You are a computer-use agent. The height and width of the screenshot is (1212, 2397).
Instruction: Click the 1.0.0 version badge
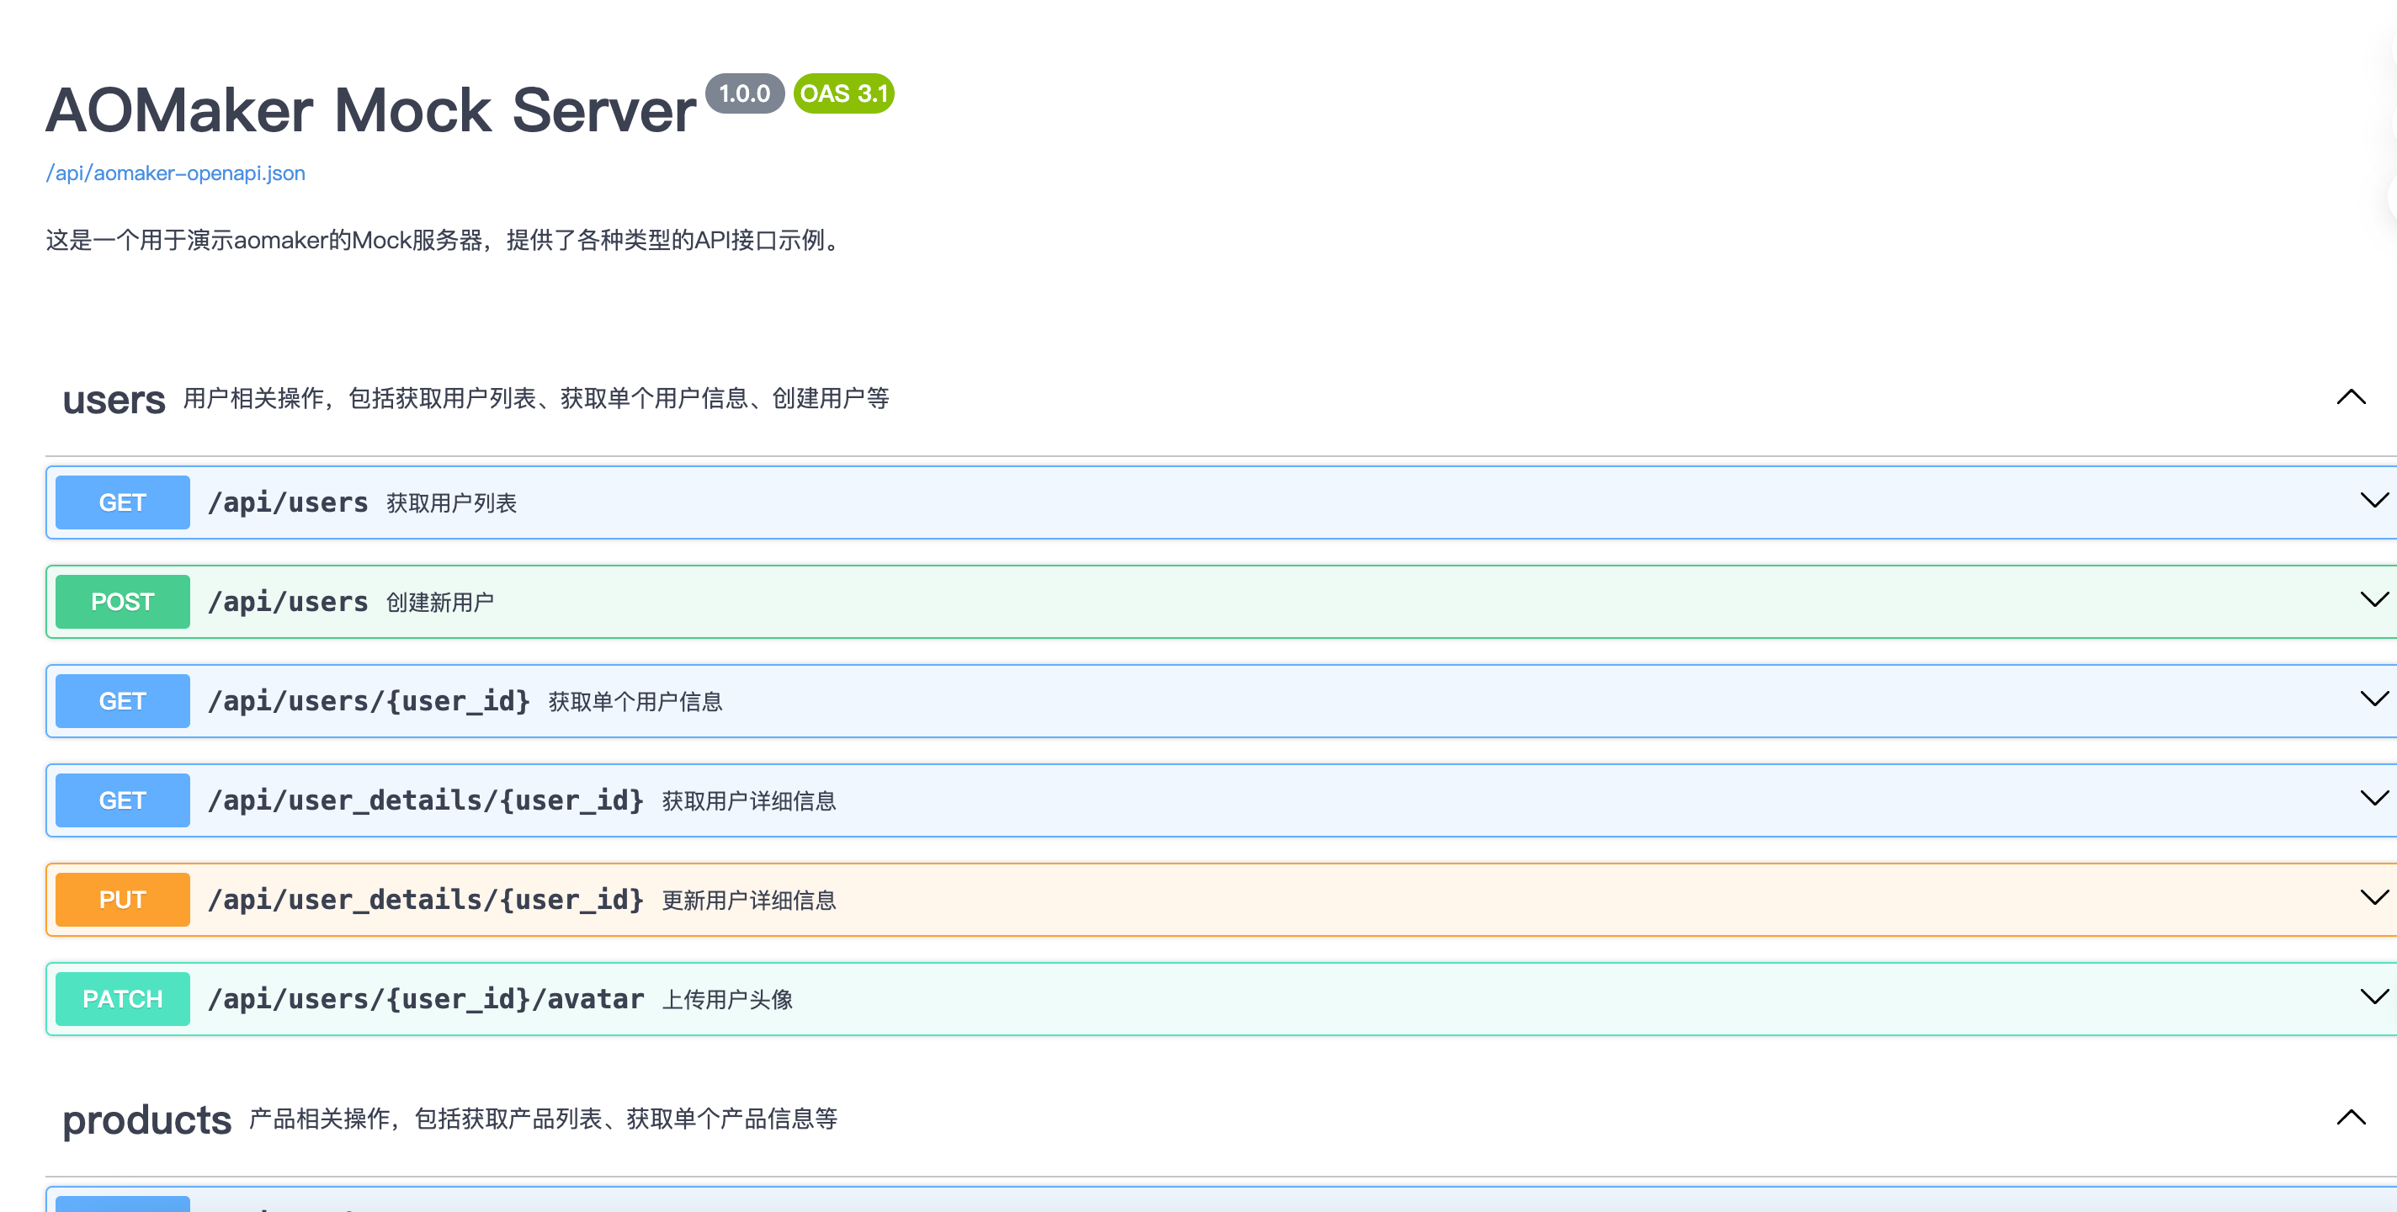point(744,94)
